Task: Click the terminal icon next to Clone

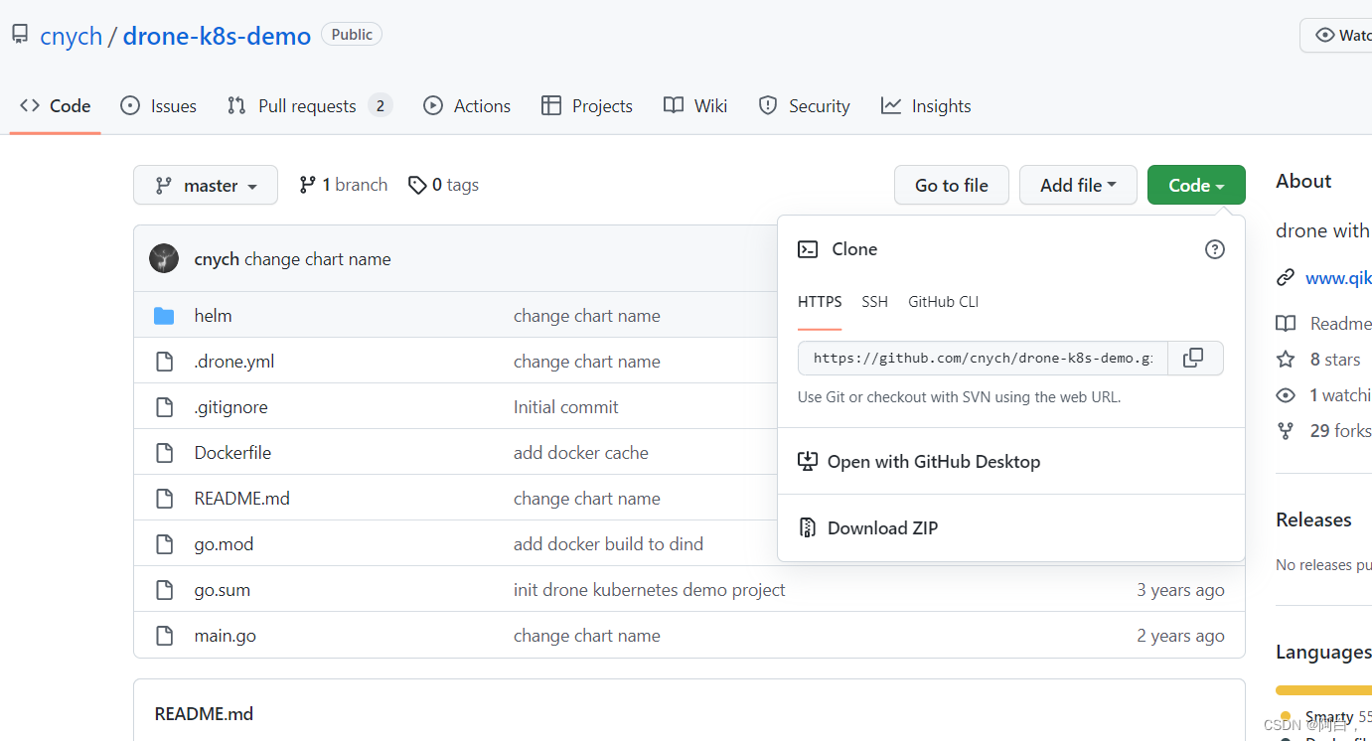Action: pos(808,249)
